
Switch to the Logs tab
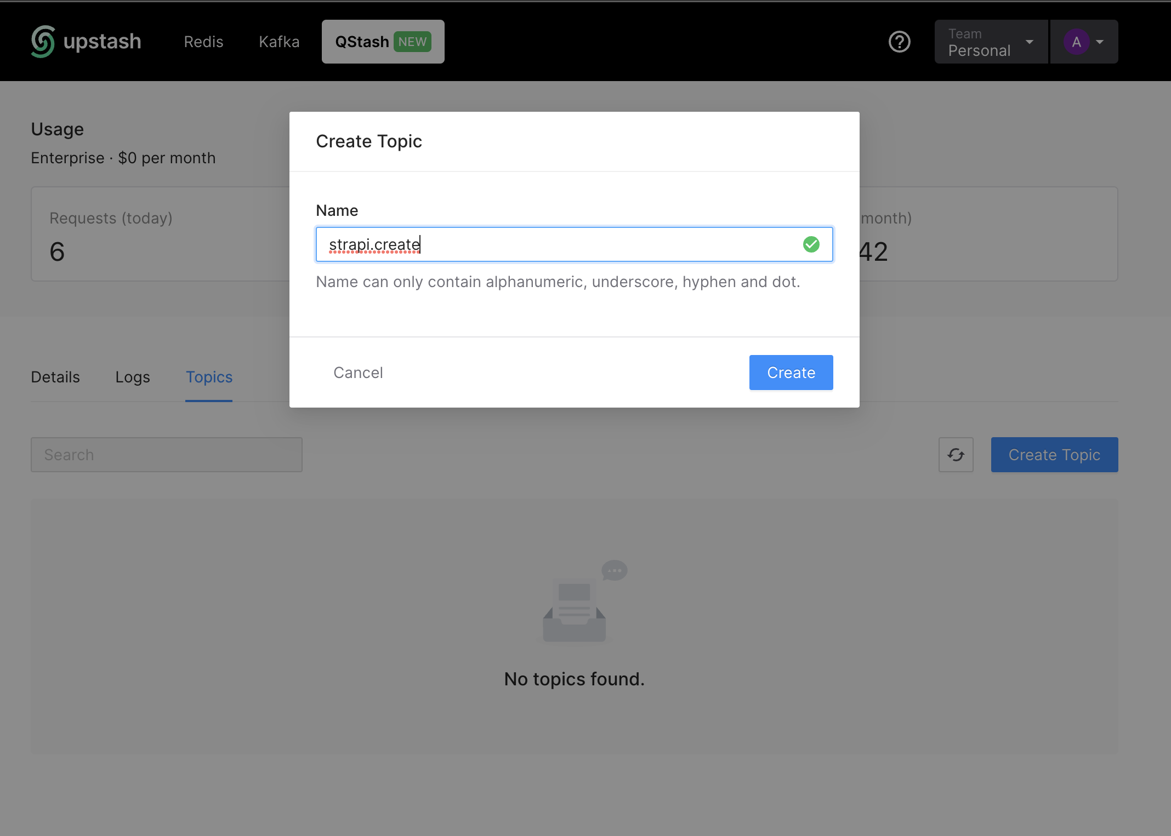(x=133, y=377)
